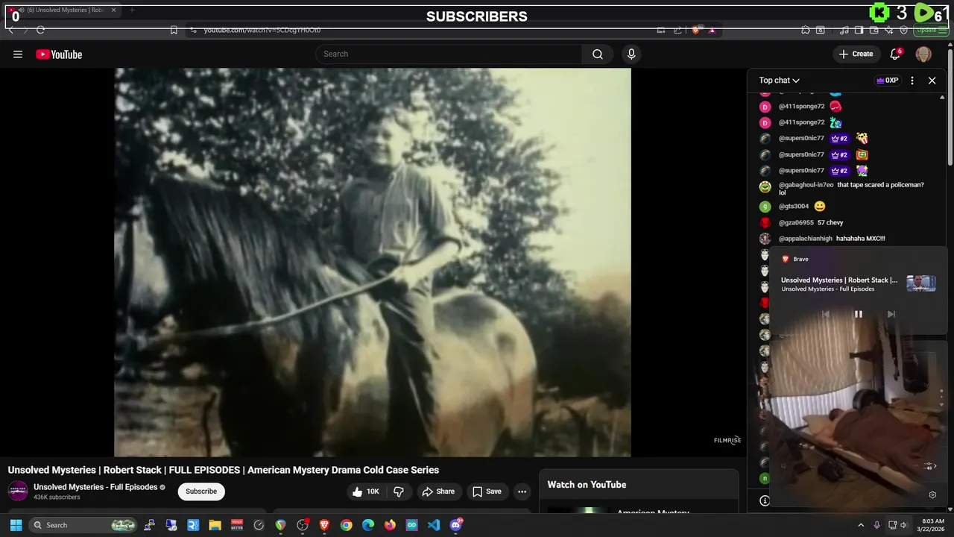This screenshot has height=537, width=954.
Task: Open the Create button
Action: coord(856,54)
